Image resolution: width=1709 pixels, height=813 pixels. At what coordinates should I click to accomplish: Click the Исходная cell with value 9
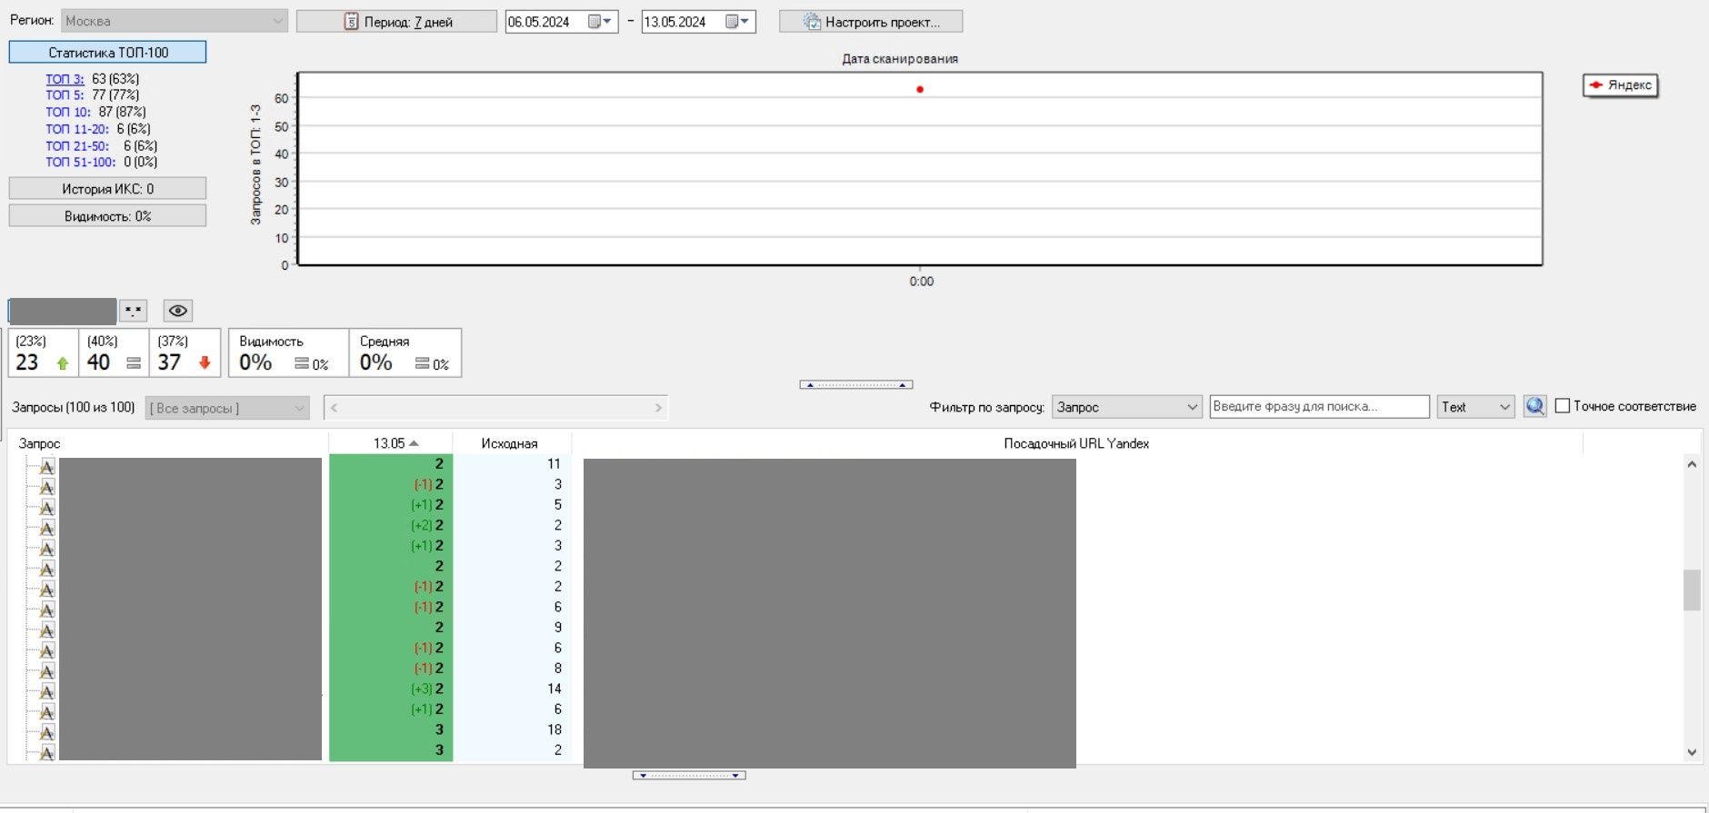(512, 628)
